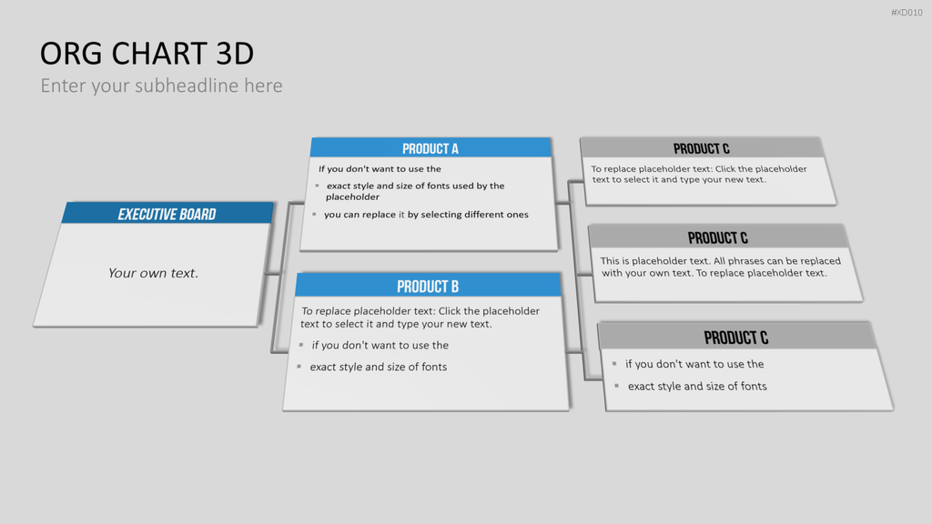The image size is (932, 524).
Task: Select the PRODUCT C header above the bulleted card
Action: (x=735, y=338)
